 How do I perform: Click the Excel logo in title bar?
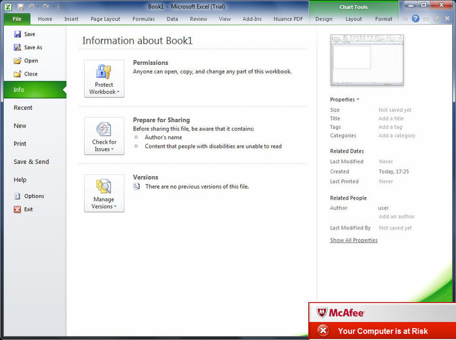pos(8,7)
